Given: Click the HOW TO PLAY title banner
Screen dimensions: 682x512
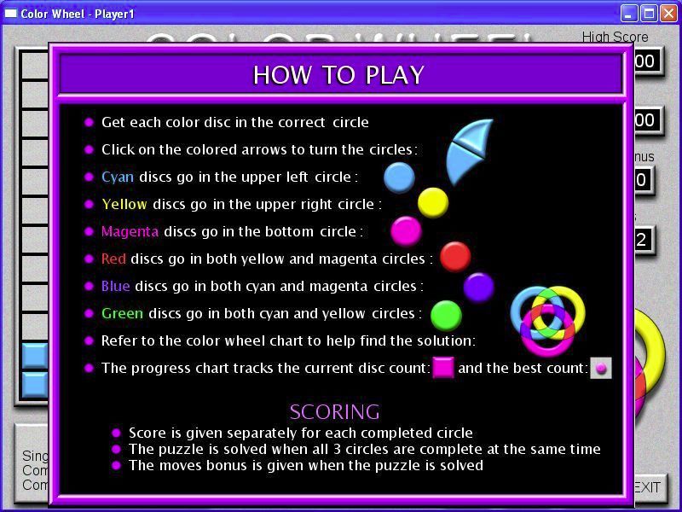Looking at the screenshot, I should coord(339,75).
